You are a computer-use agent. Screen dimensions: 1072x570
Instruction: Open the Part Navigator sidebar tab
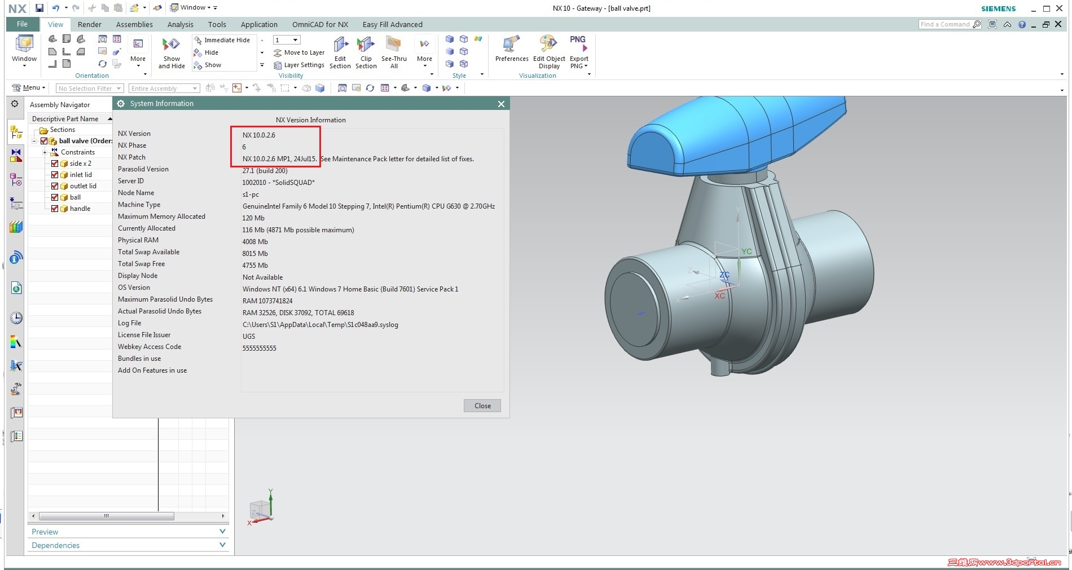pos(16,180)
